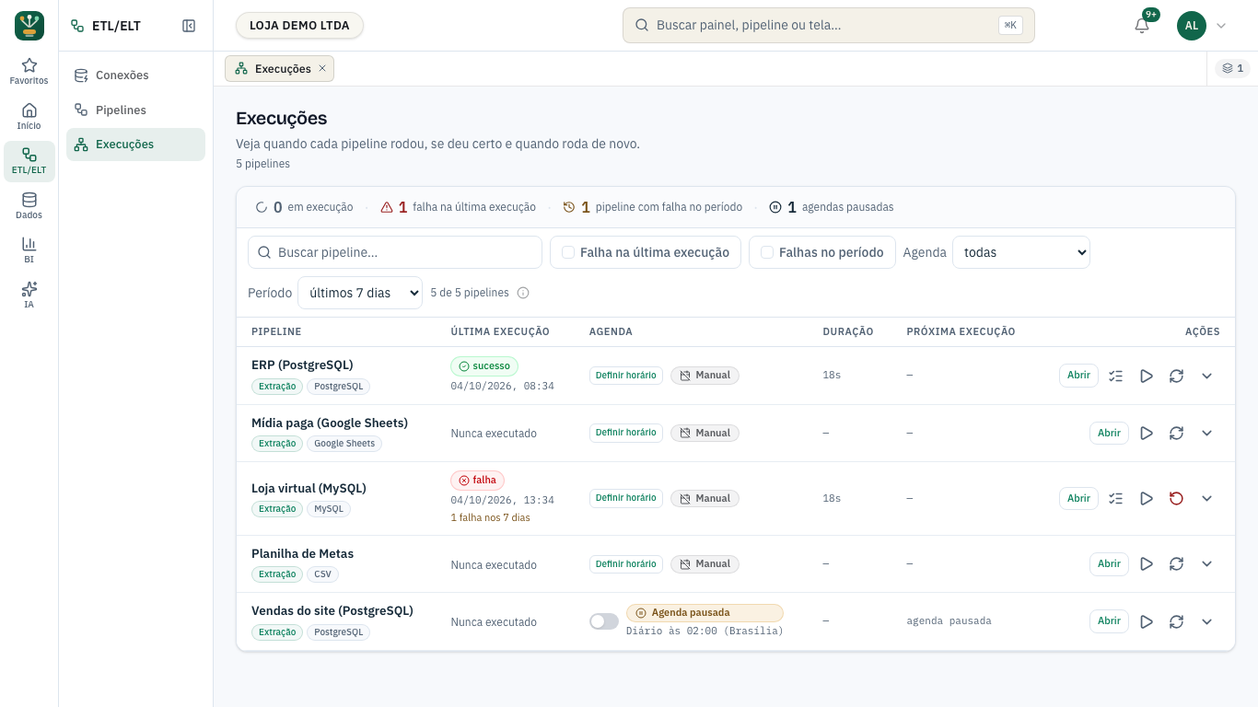Open the Agenda dropdown set to todas
Image resolution: width=1258 pixels, height=707 pixels.
click(x=1021, y=252)
